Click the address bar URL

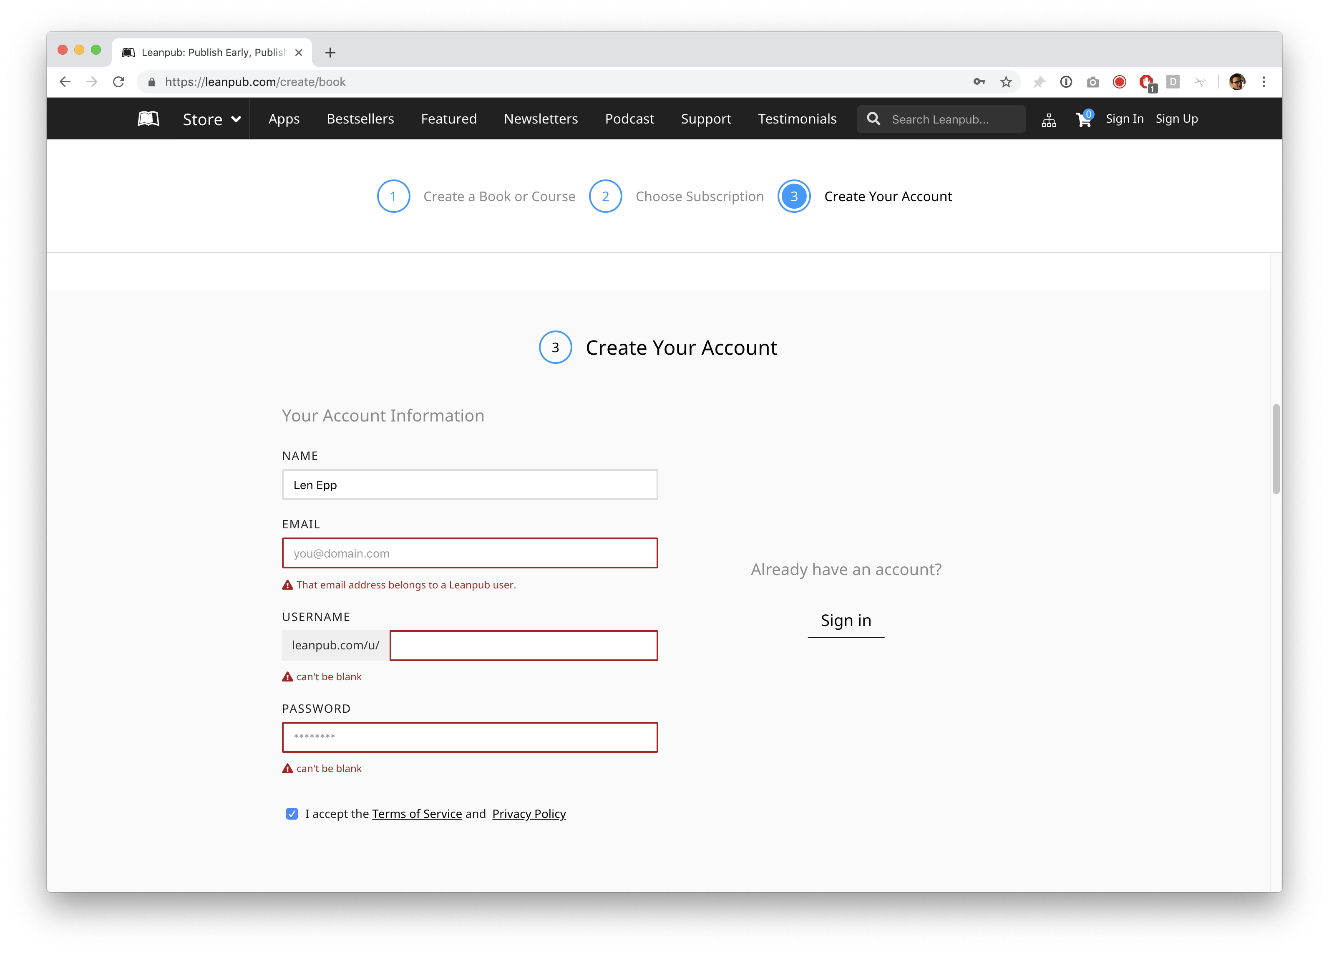point(255,82)
